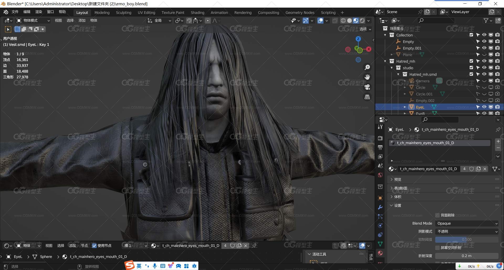This screenshot has width=504, height=270.
Task: Toggle X-ray display icon
Action: tap(335, 21)
